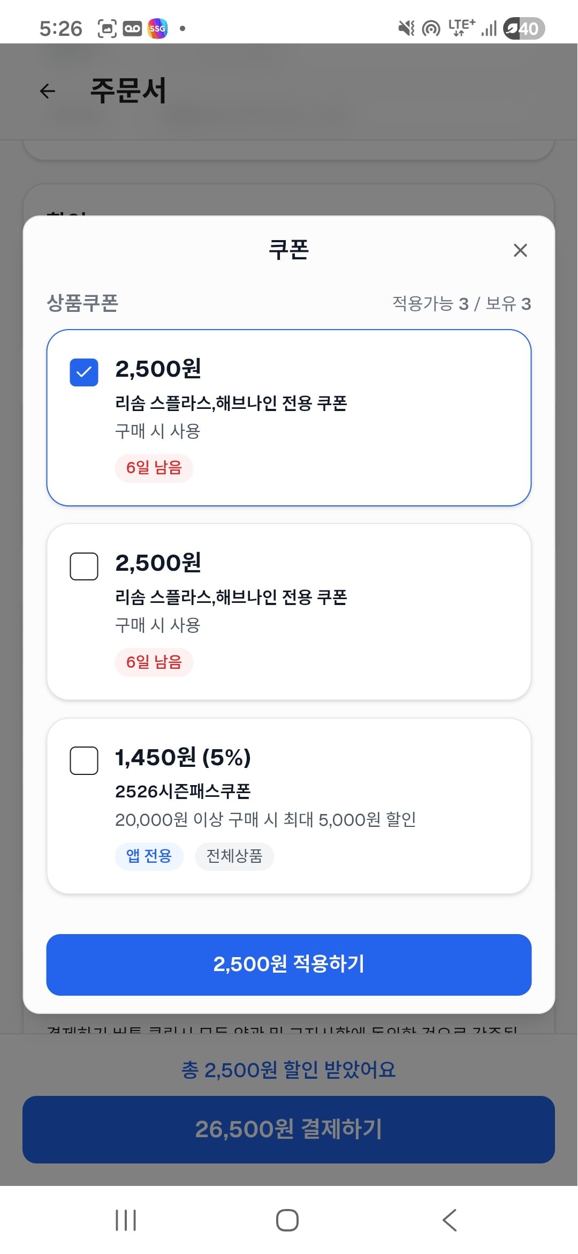Tap the 26,500원 결제하기 button
Image resolution: width=578 pixels, height=1254 pixels.
point(288,1129)
